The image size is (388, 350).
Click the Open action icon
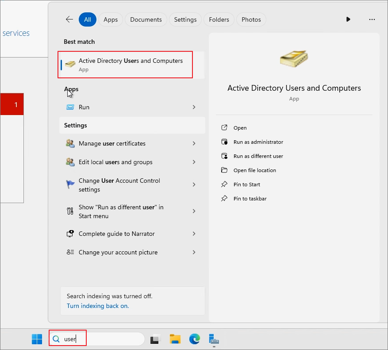224,127
